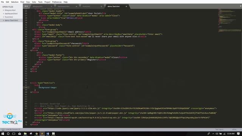Open the Windows Start menu
Viewport: 242px width, 136px height.
pos(3,134)
